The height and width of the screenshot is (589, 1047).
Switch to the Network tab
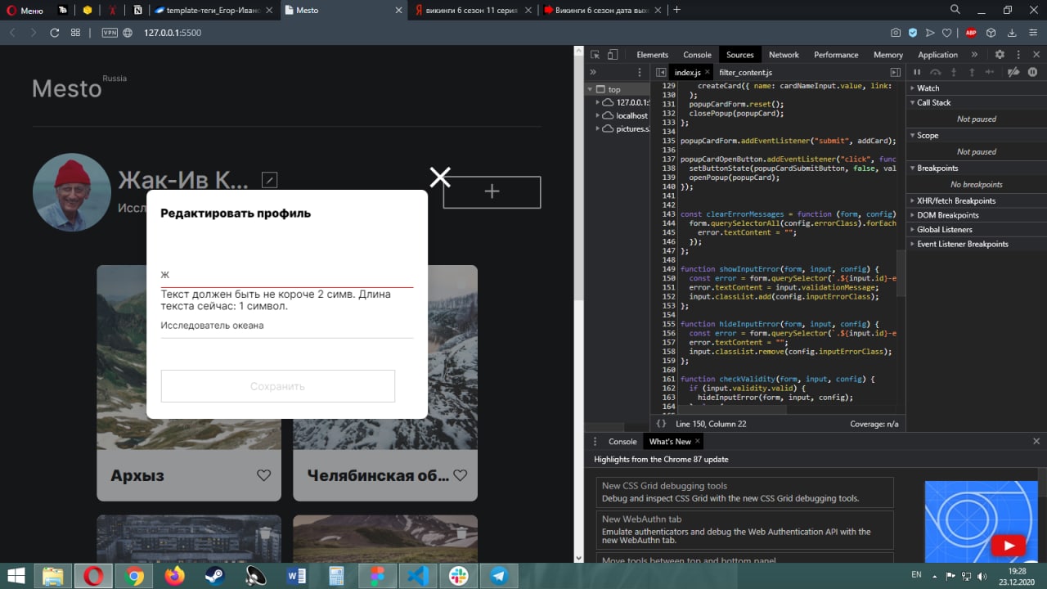click(x=784, y=55)
